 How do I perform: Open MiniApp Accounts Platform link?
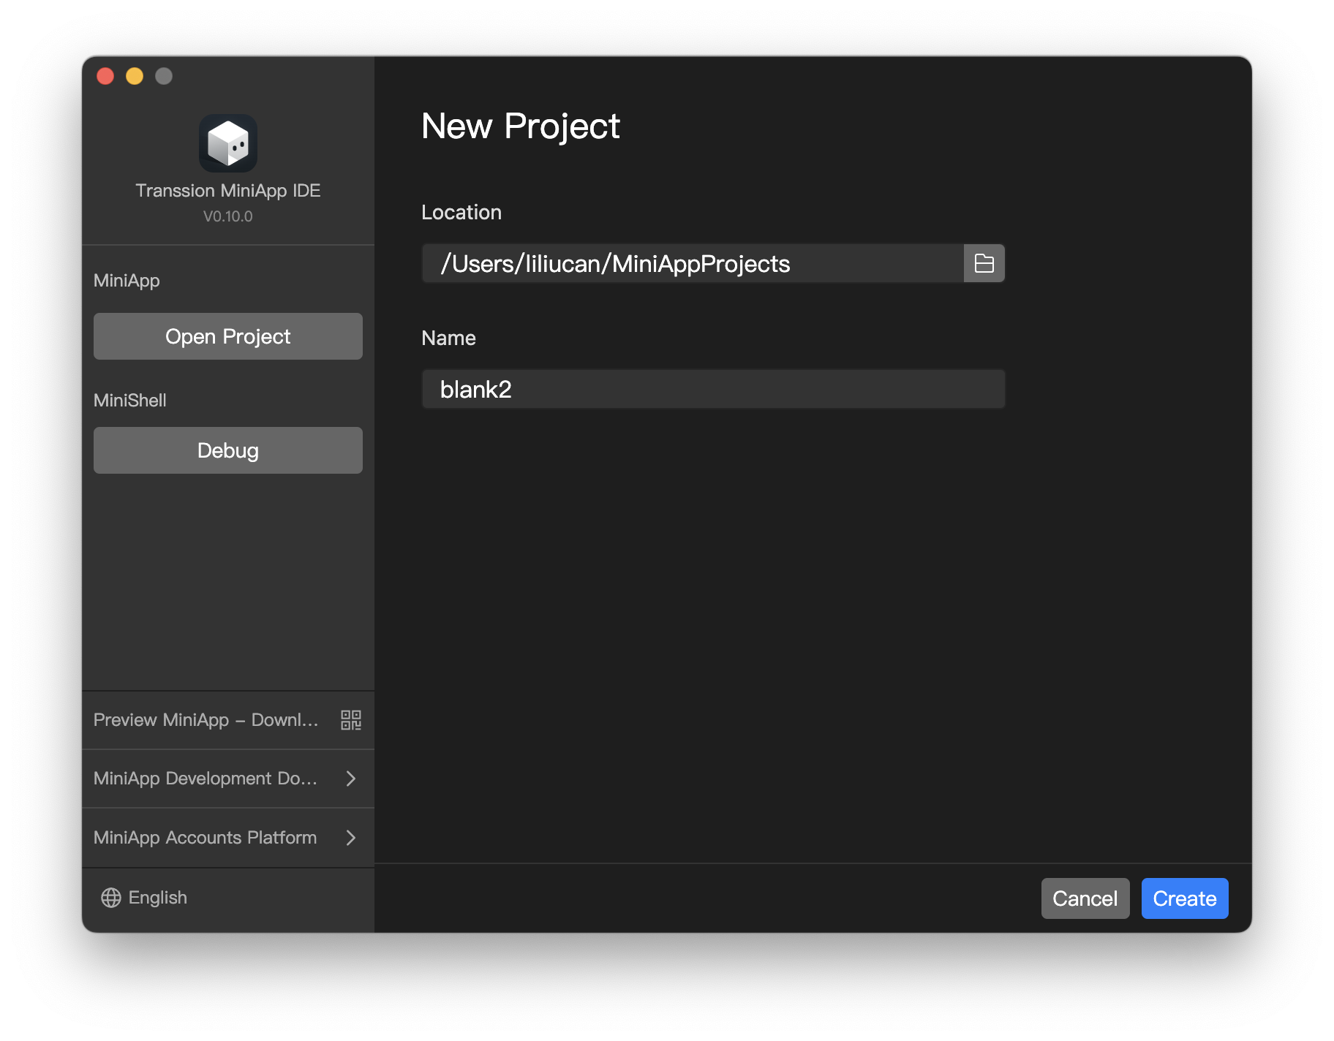coord(228,838)
